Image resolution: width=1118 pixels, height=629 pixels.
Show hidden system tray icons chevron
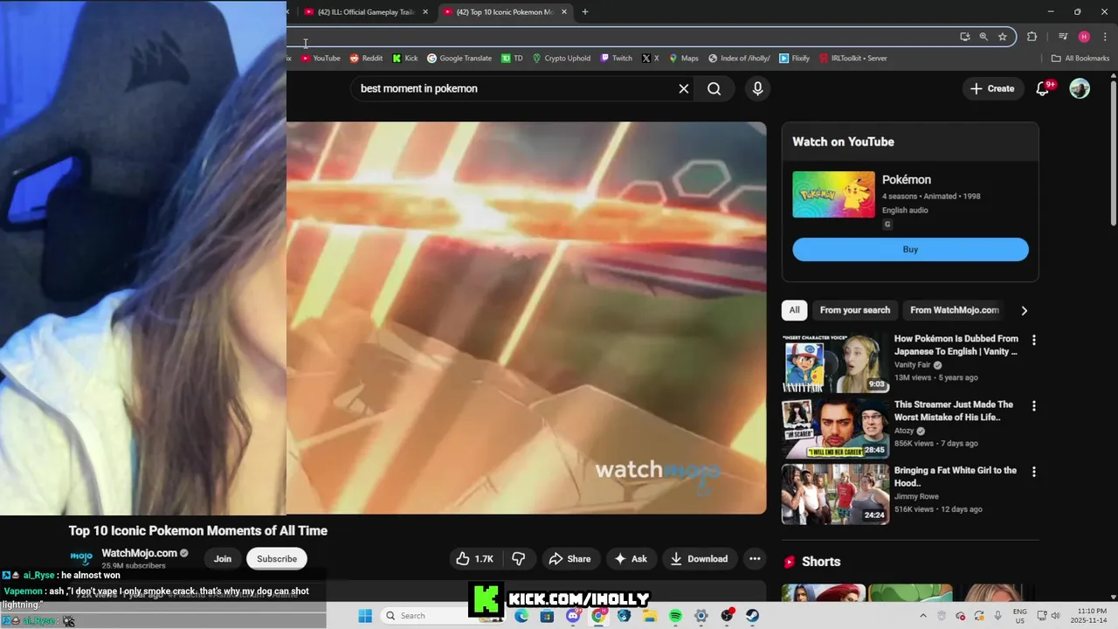(922, 616)
